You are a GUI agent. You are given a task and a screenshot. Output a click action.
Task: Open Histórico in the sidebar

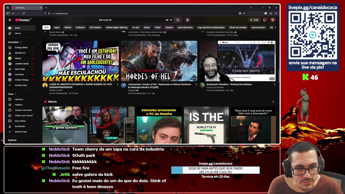pos(21,99)
